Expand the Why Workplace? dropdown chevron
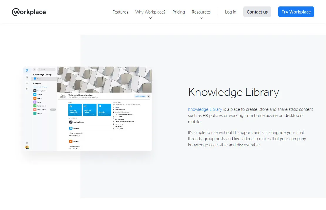The image size is (326, 210). 150,18
